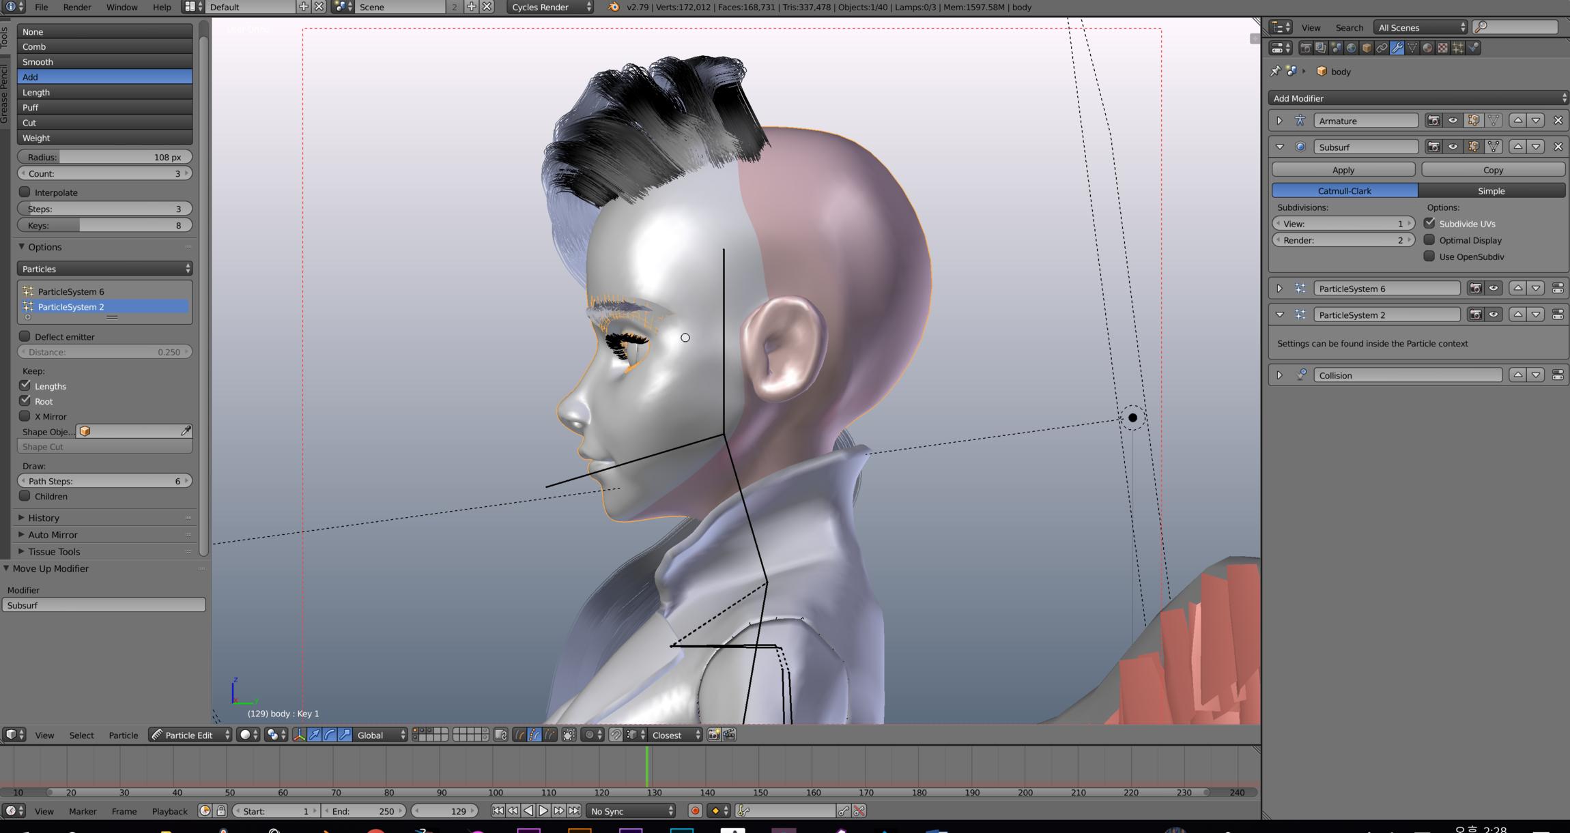
Task: Select the Comb brush
Action: (x=104, y=46)
